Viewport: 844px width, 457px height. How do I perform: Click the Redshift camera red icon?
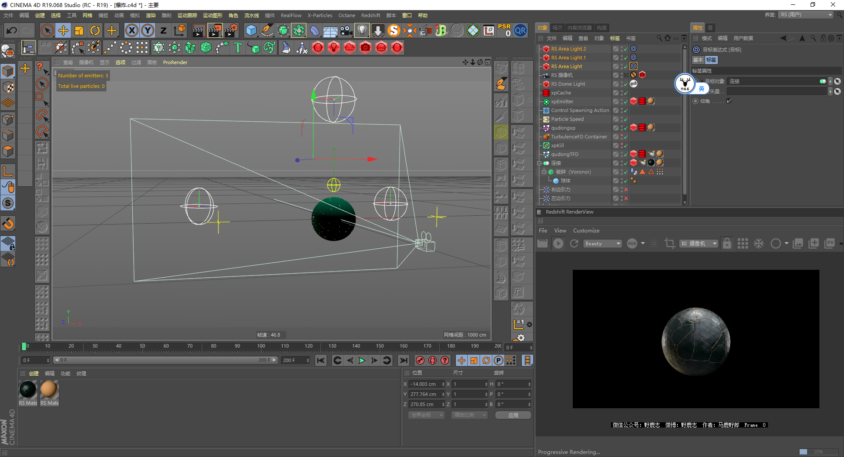365,47
